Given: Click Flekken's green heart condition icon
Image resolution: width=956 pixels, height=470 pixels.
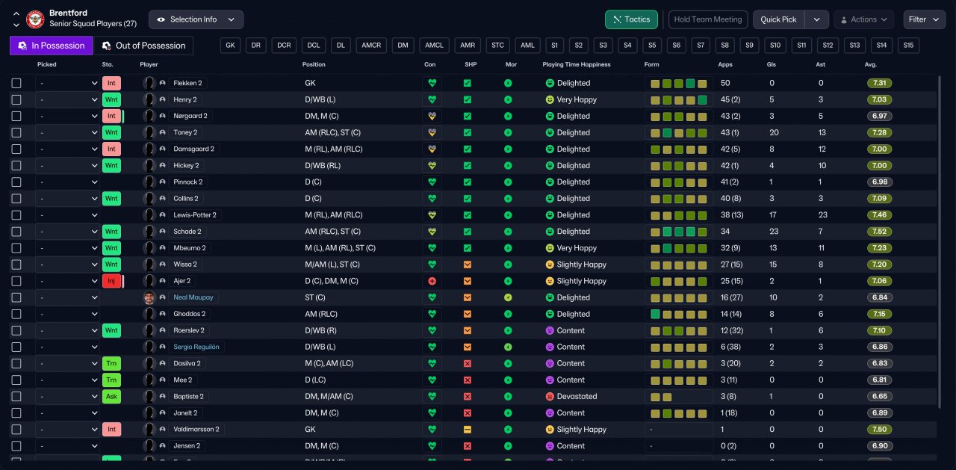Looking at the screenshot, I should tap(431, 83).
